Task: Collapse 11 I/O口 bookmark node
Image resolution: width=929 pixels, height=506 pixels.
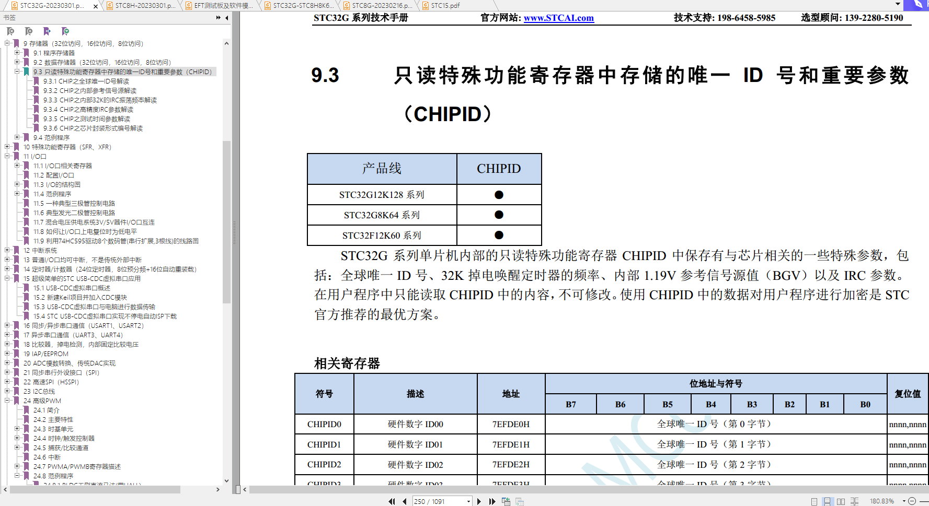Action: [x=7, y=156]
